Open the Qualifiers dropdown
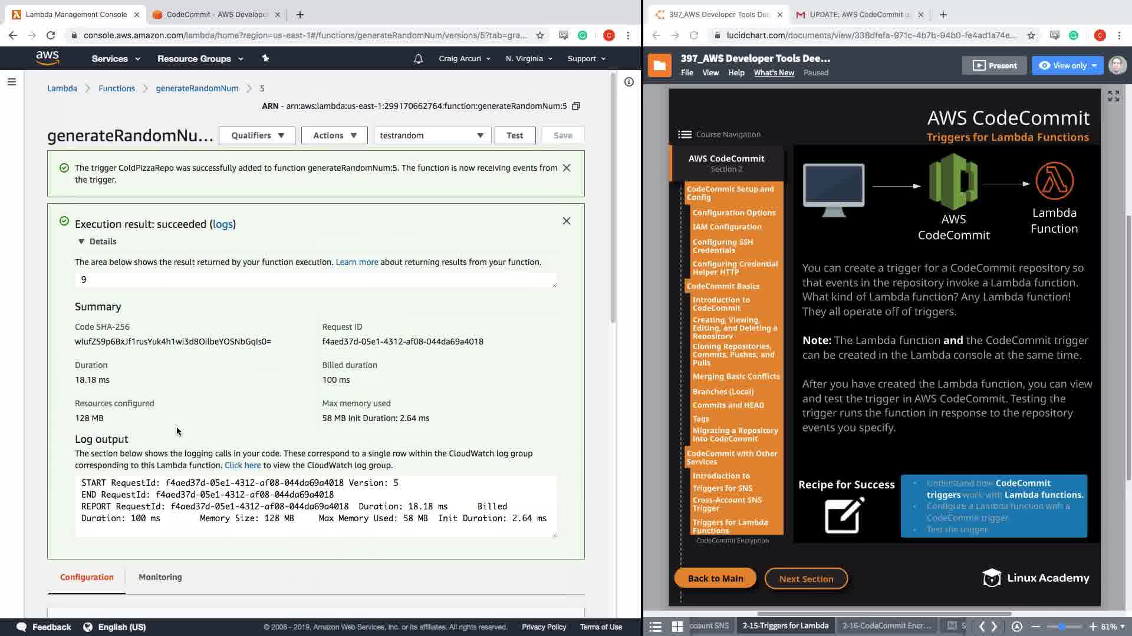1132x636 pixels. point(257,135)
